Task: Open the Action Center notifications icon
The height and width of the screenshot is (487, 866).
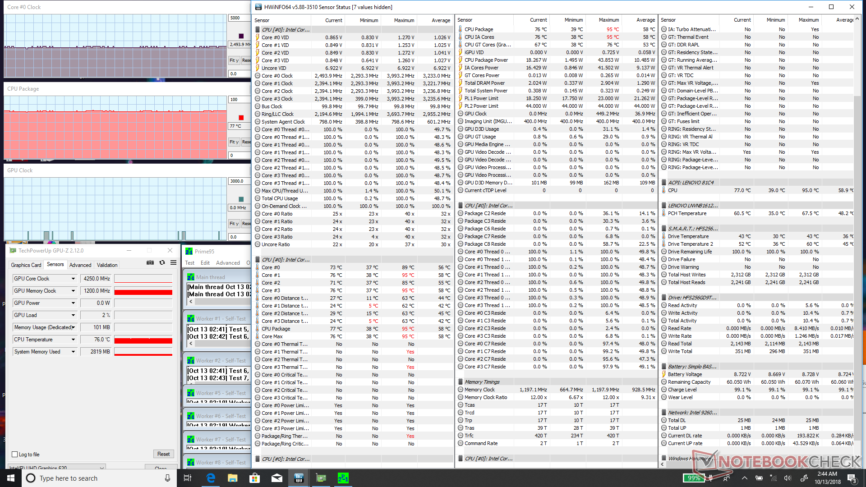Action: point(852,478)
